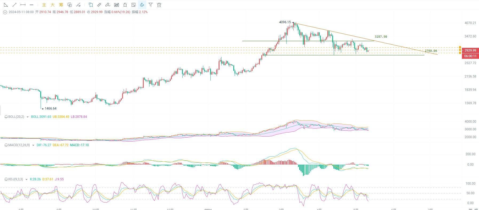Select the ruler measurement tool

point(99,5)
